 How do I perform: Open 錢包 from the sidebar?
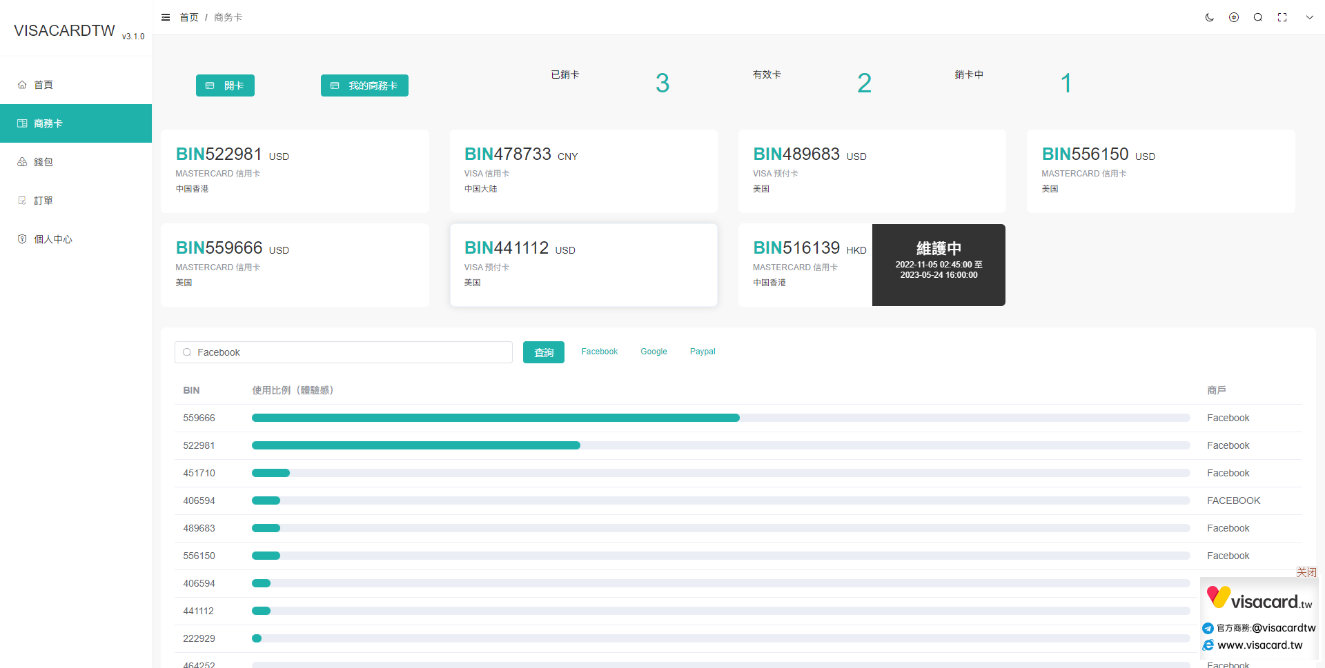76,162
